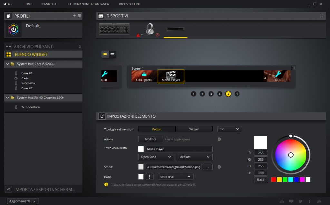Image resolution: width=330 pixels, height=205 pixels.
Task: Open the Illuminazione Istantanea menu
Action: click(x=88, y=4)
